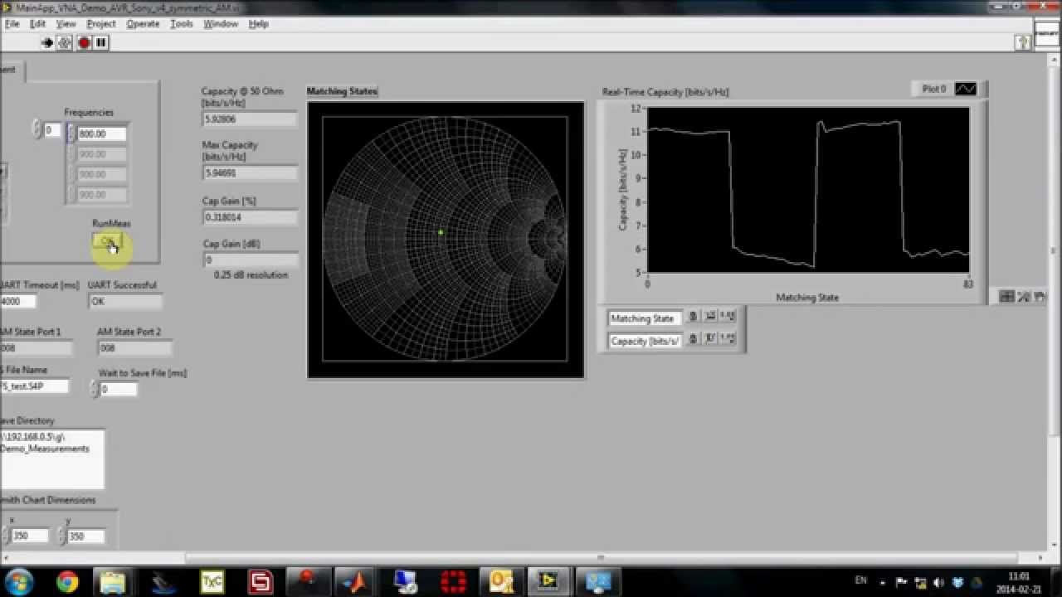The width and height of the screenshot is (1062, 597).
Task: Click the Smith Chart y dimension stepper
Action: [61, 536]
